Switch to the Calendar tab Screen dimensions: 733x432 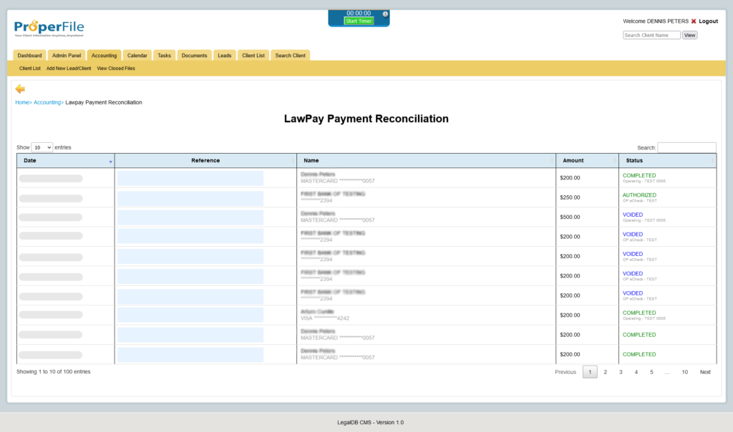click(137, 56)
